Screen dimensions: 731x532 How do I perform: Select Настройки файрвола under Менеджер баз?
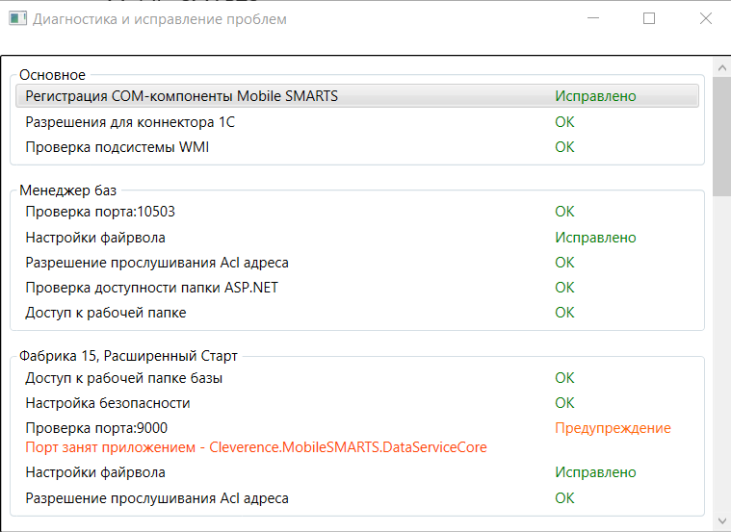tap(357, 238)
